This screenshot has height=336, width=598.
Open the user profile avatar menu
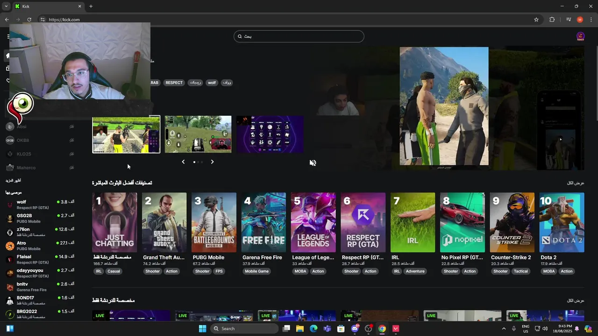580,36
